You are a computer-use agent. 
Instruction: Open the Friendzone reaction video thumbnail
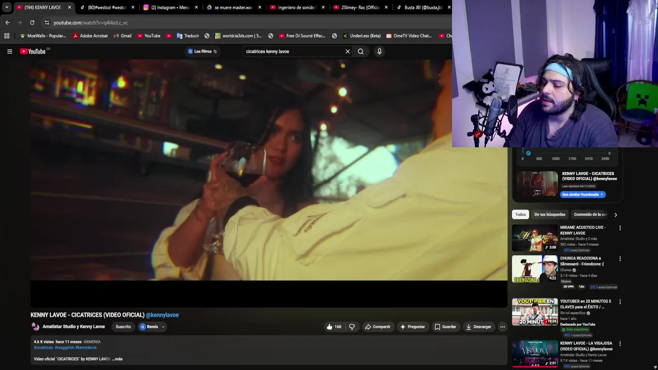(x=535, y=269)
